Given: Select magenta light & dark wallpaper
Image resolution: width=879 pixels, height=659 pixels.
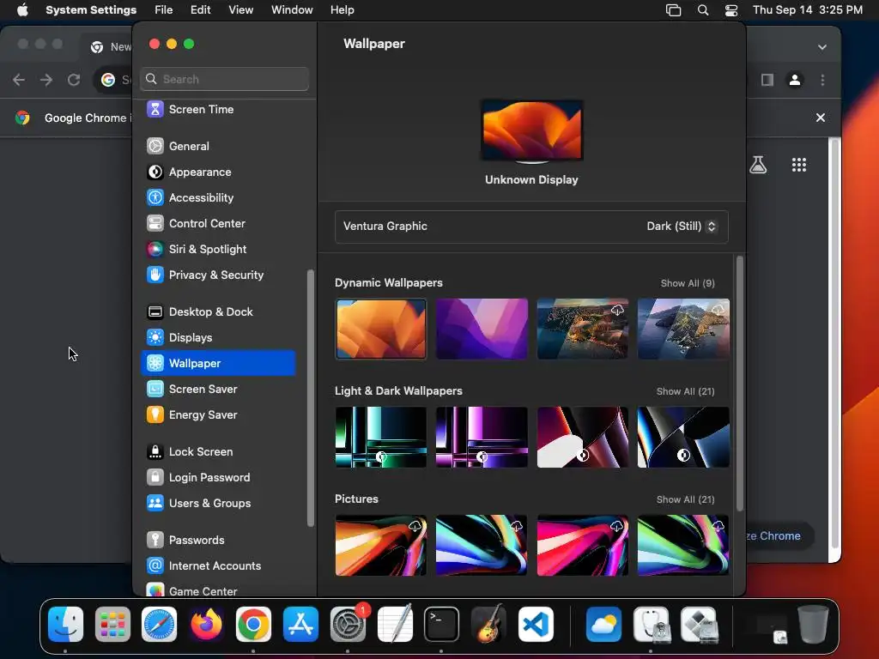Looking at the screenshot, I should click(482, 437).
